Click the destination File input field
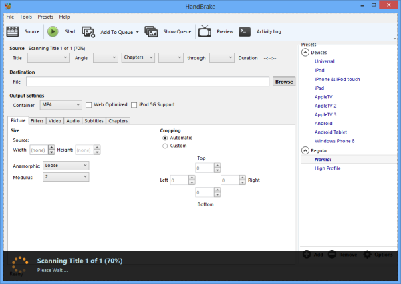This screenshot has width=401, height=284. [x=148, y=82]
